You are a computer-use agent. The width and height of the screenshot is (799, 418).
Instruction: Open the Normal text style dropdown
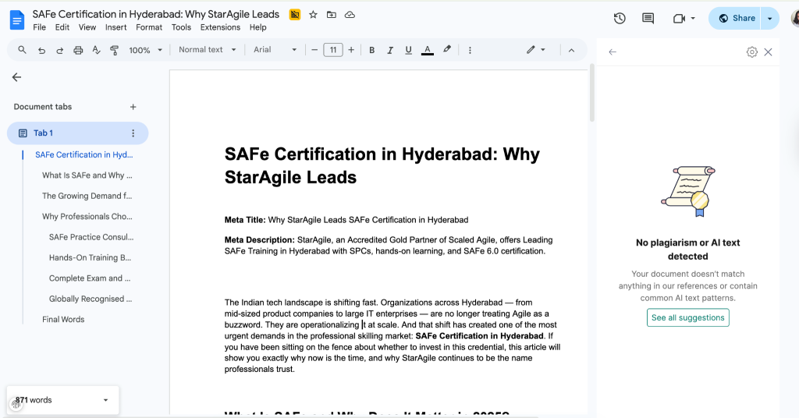coord(206,50)
